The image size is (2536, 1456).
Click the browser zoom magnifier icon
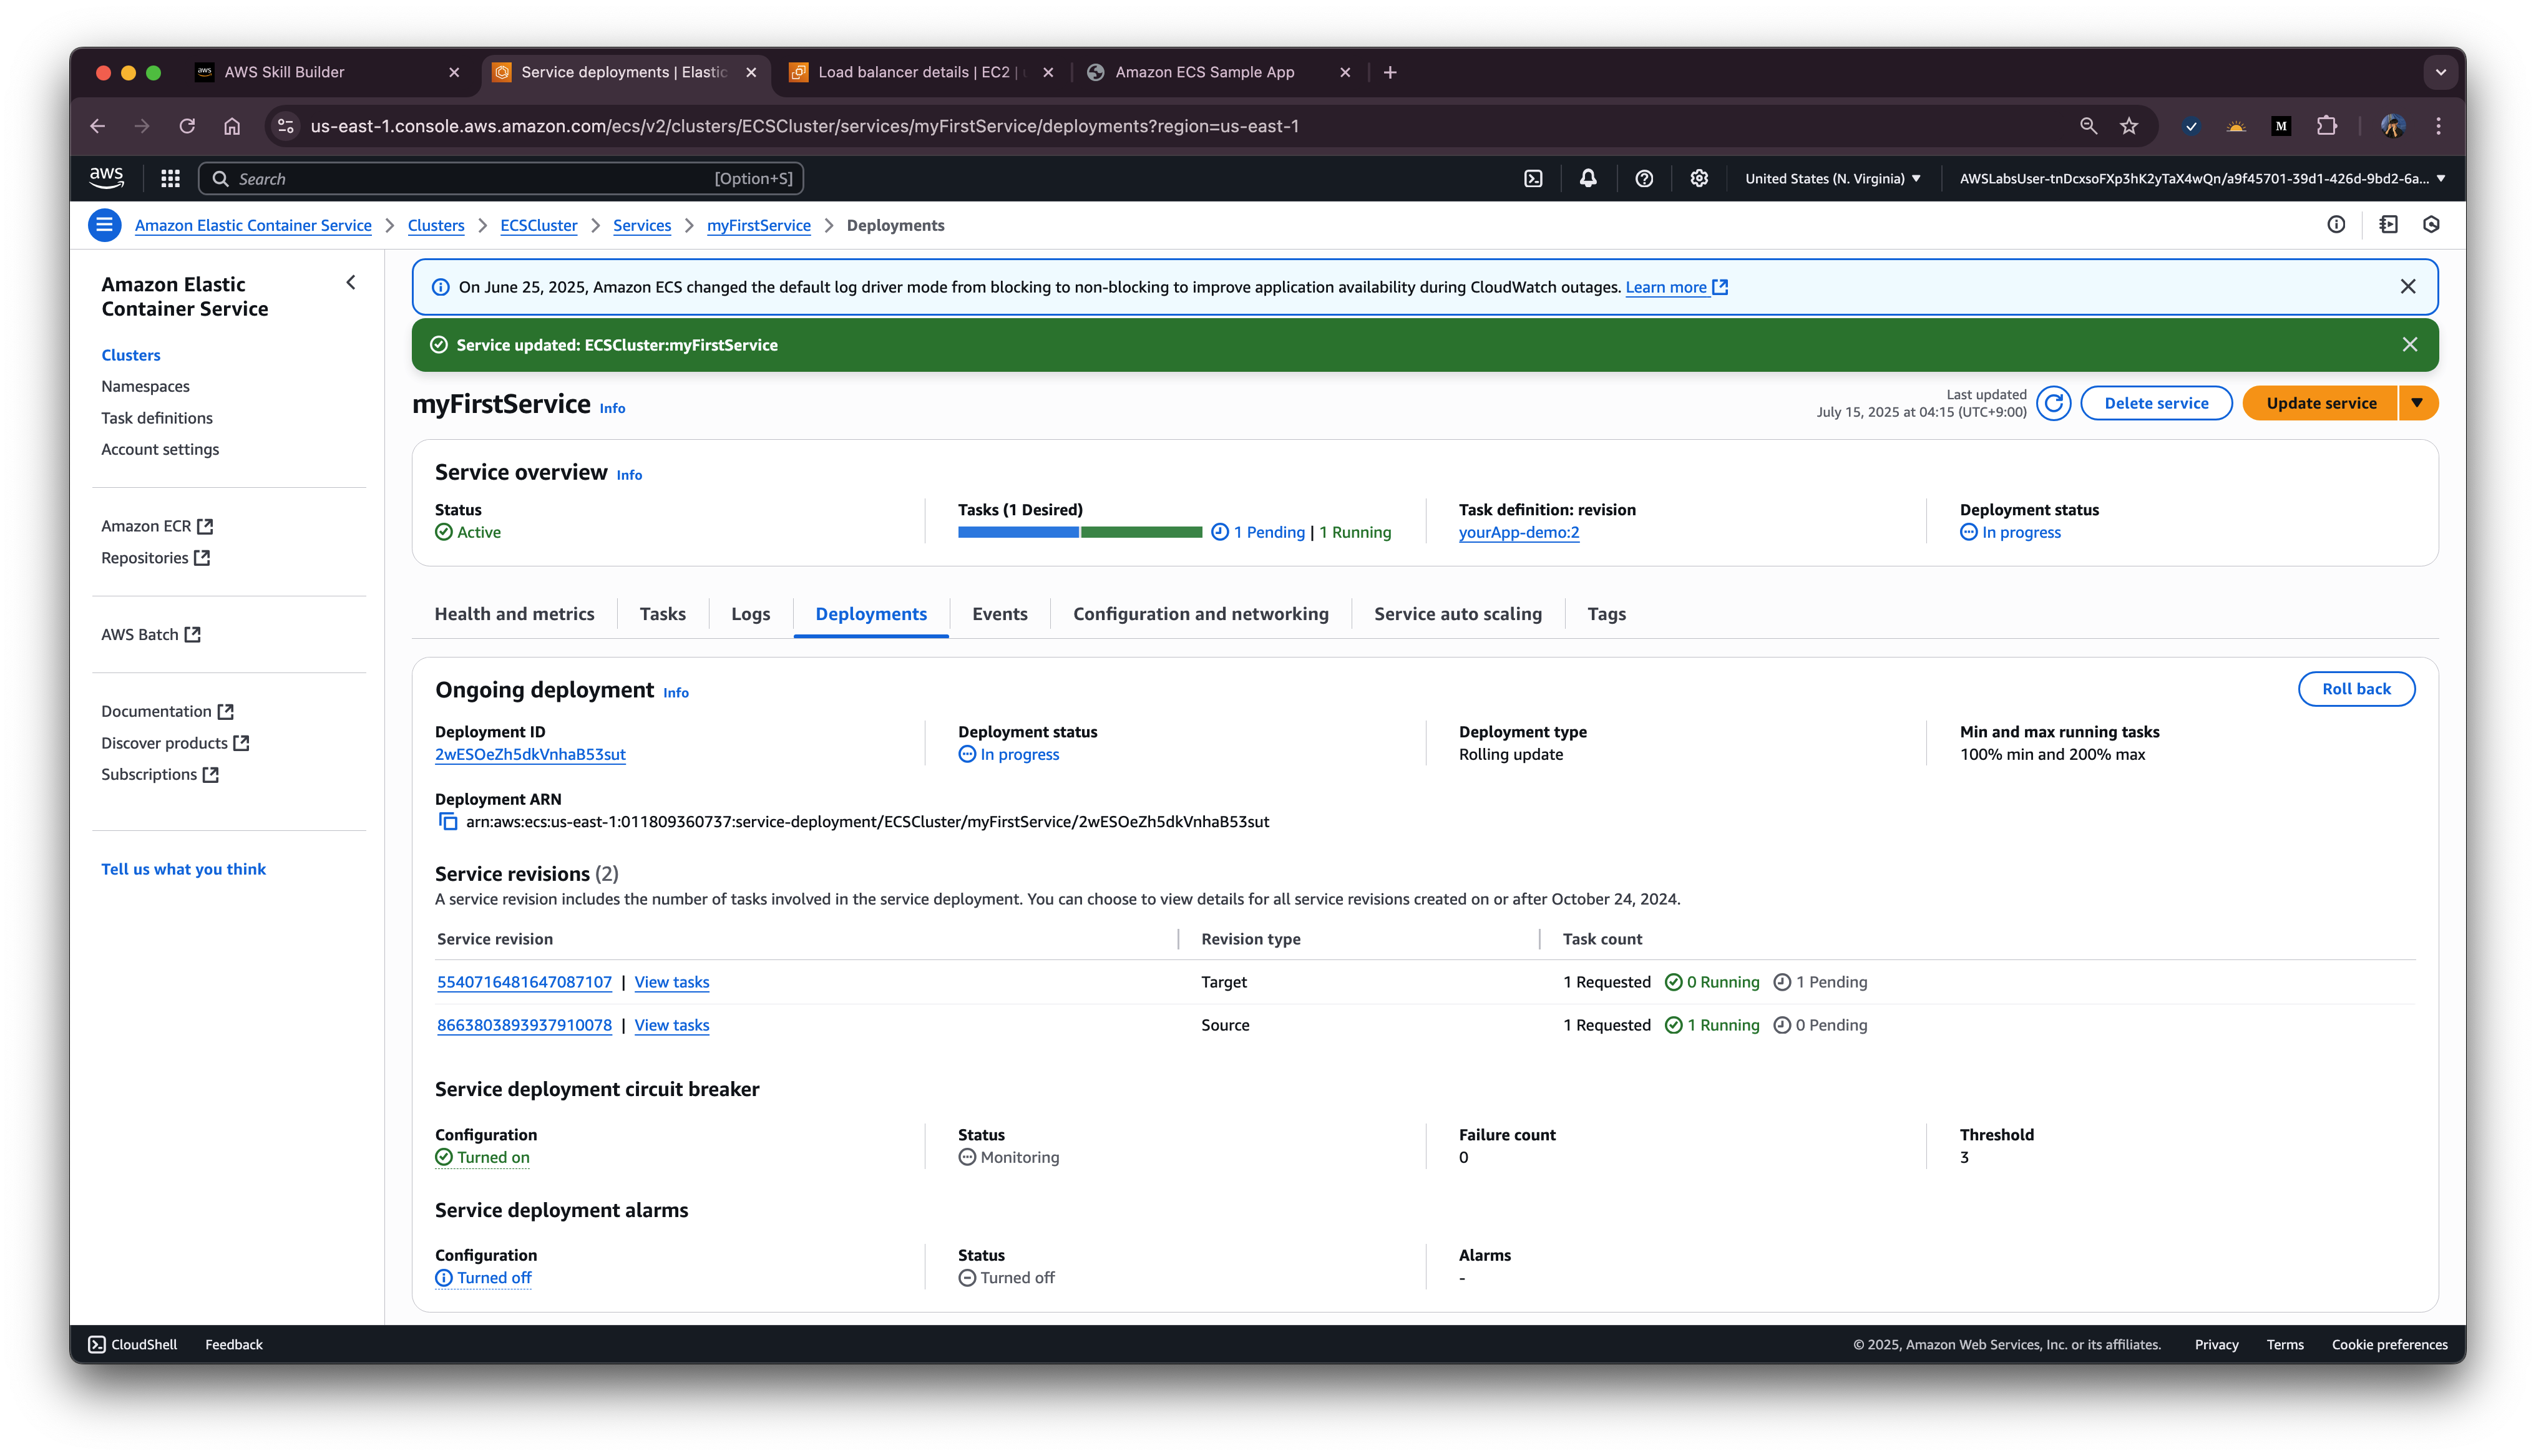coord(2088,126)
